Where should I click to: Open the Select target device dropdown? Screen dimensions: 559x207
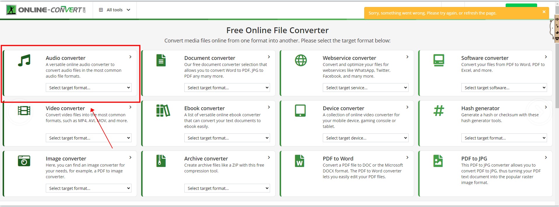pos(365,138)
